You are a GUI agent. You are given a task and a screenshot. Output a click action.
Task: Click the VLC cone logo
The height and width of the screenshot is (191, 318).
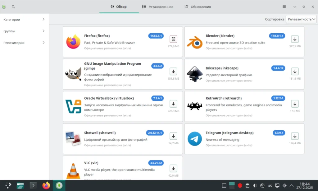point(73,171)
